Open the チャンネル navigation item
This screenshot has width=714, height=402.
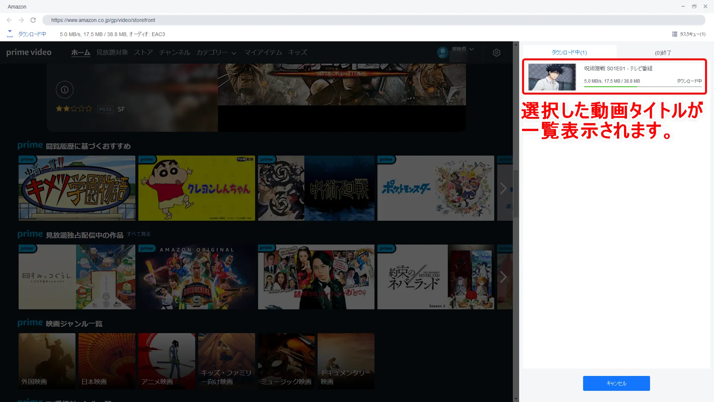tap(175, 52)
